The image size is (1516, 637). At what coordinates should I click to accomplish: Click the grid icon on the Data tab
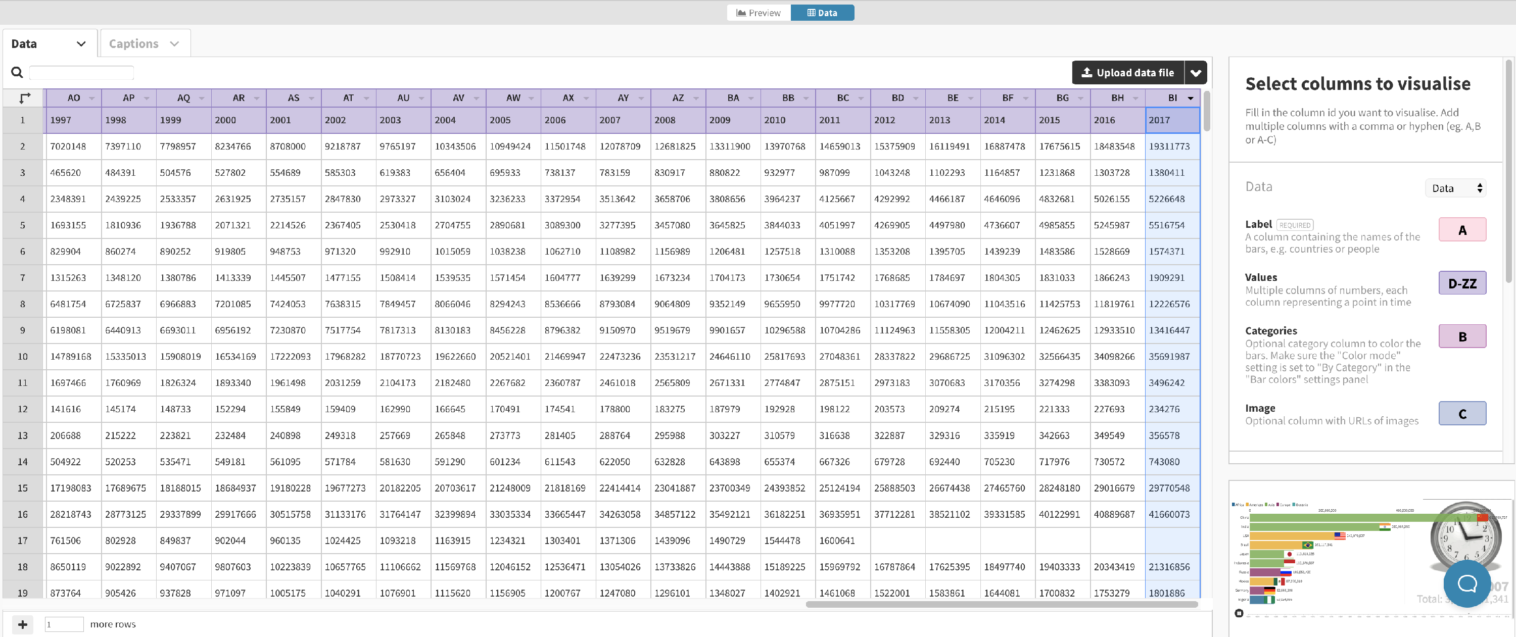[812, 12]
